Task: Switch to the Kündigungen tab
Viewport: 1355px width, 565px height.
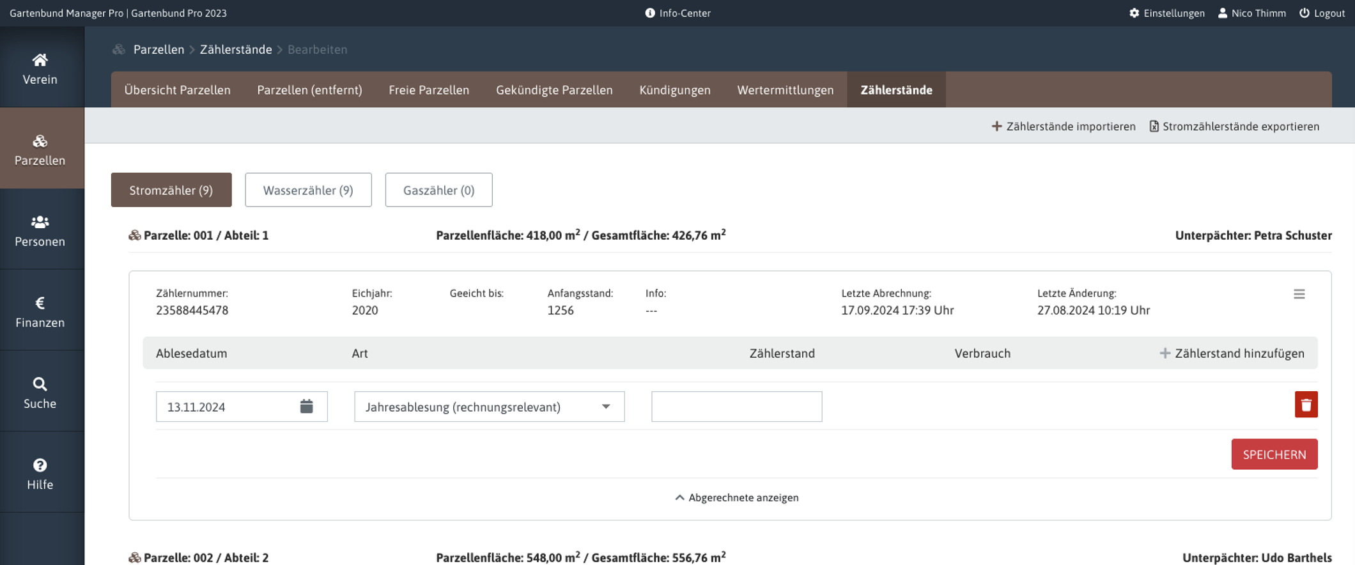Action: tap(674, 90)
